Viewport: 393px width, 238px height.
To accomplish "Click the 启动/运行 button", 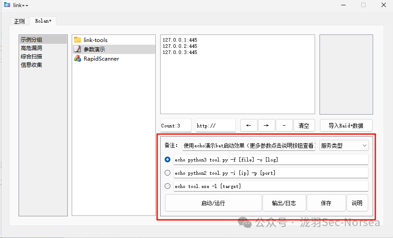I will point(213,203).
